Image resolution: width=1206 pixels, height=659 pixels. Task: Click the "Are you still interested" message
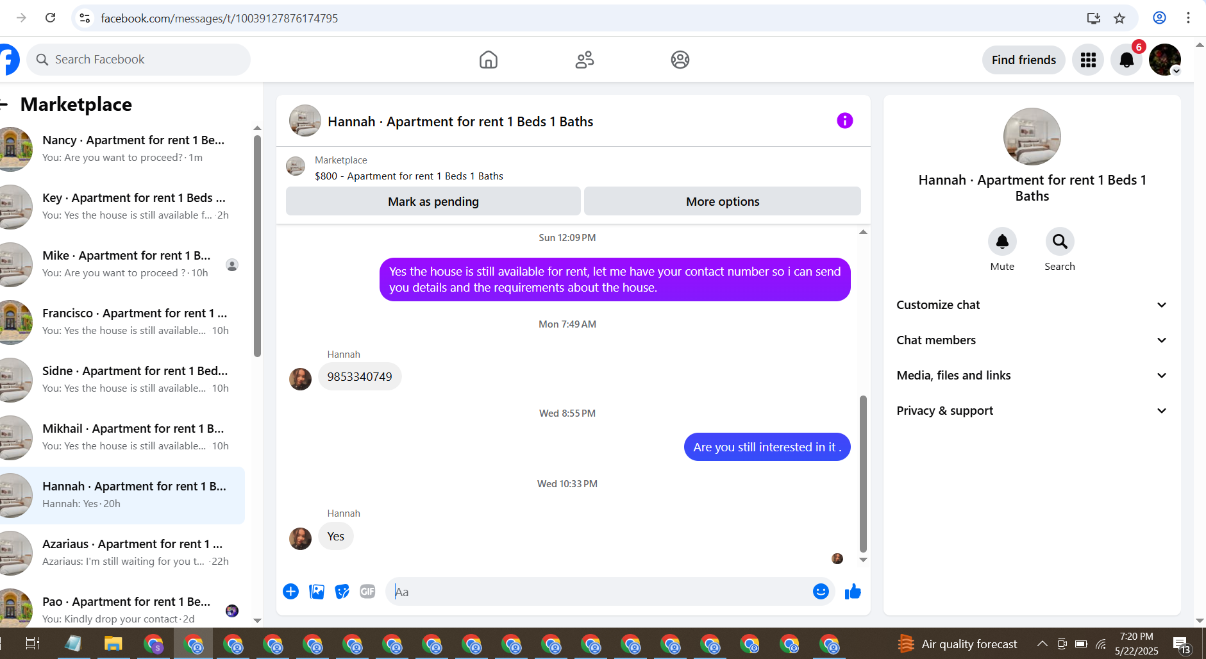point(767,447)
